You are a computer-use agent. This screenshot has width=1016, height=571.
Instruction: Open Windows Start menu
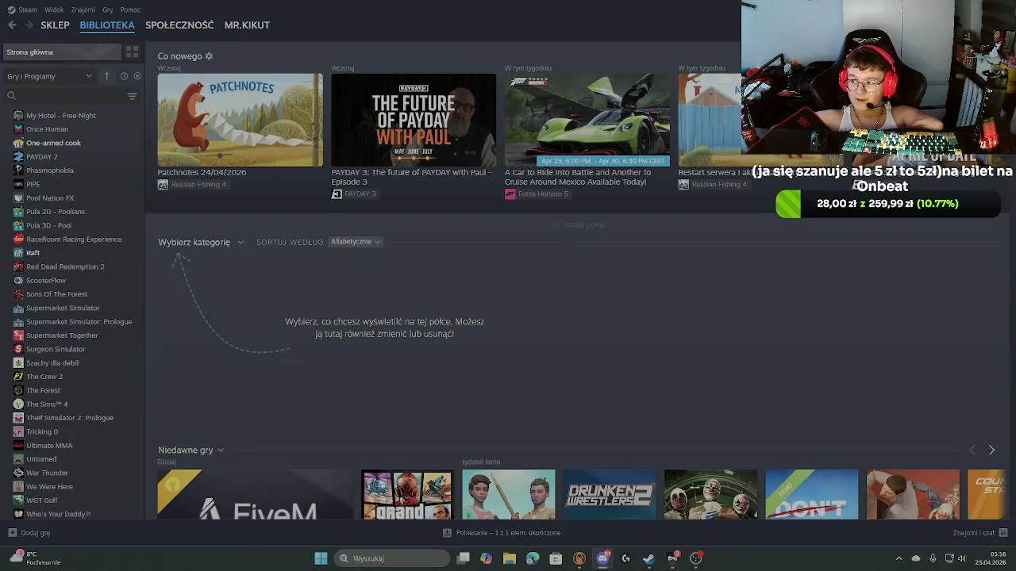(x=321, y=558)
